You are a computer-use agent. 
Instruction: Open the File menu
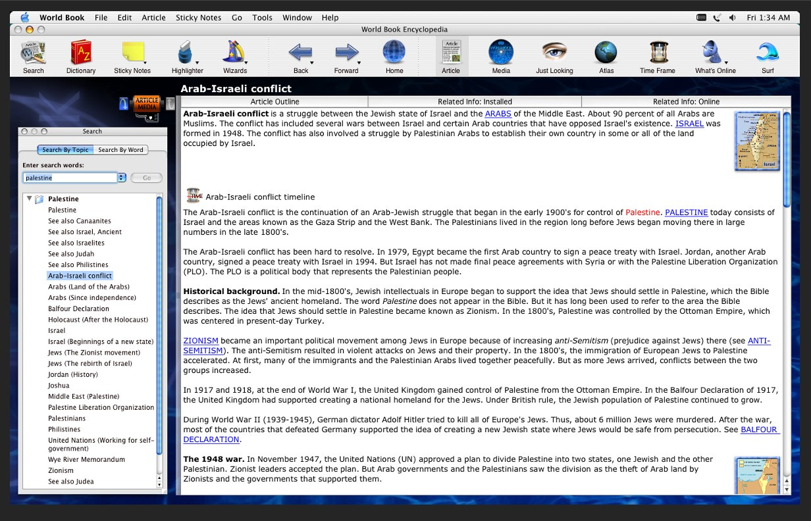coord(101,18)
